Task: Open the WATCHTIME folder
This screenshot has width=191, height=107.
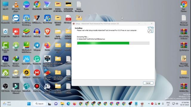Action: (x=58, y=60)
